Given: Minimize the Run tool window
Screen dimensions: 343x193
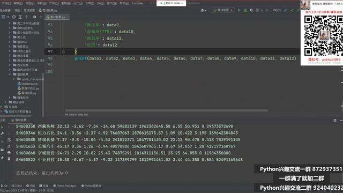Looking at the screenshot, I should click(341, 120).
